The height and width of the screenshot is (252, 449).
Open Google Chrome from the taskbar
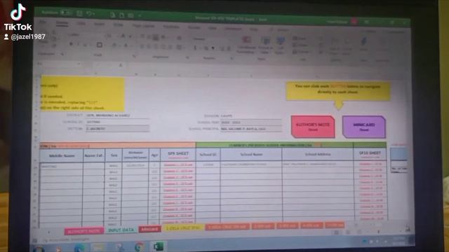click(139, 246)
